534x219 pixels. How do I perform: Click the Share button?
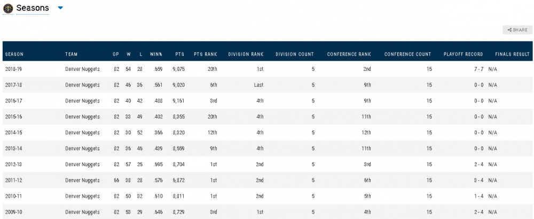pyautogui.click(x=517, y=30)
